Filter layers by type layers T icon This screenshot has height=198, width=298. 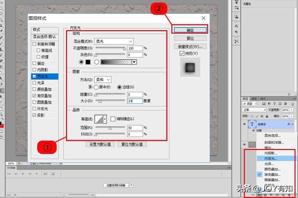coord(275,103)
